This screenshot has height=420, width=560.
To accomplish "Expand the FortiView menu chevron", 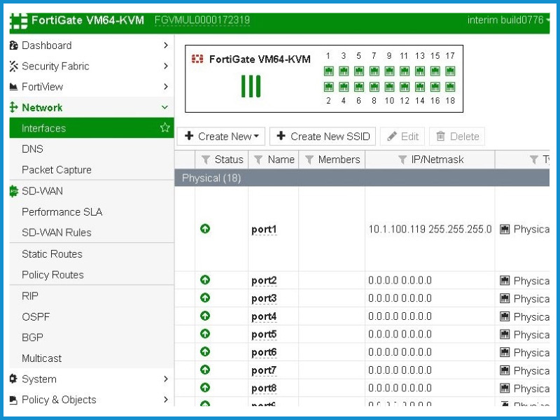I will coord(166,86).
